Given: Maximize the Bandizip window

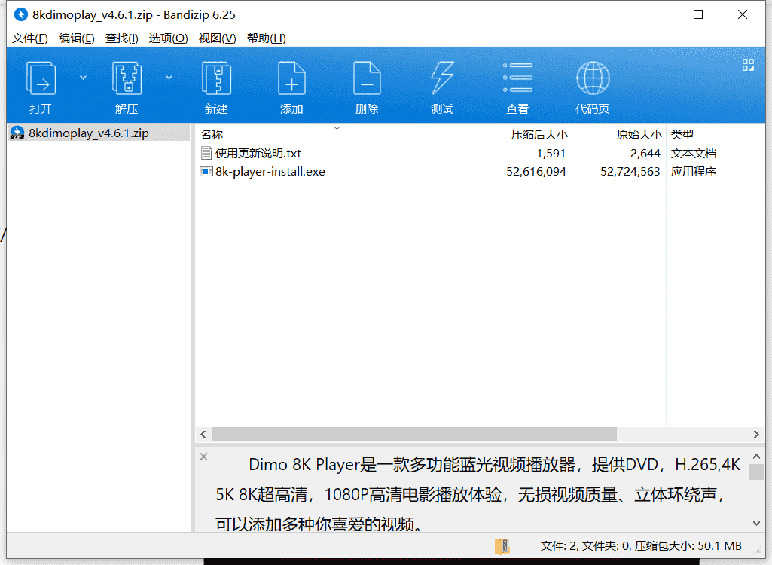Looking at the screenshot, I should [x=698, y=15].
